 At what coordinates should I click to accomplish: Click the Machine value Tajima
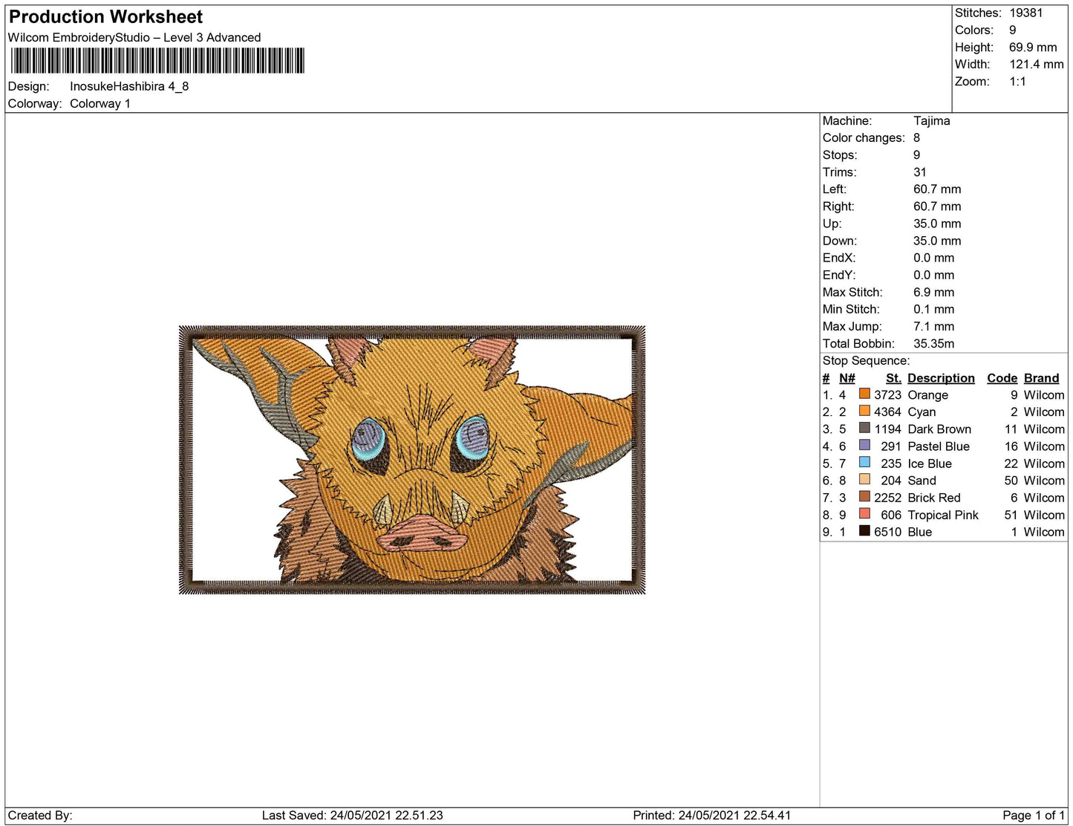[x=932, y=120]
